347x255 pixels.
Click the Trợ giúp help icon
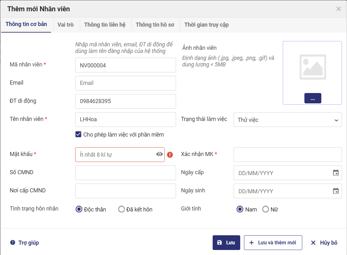[x=13, y=242]
